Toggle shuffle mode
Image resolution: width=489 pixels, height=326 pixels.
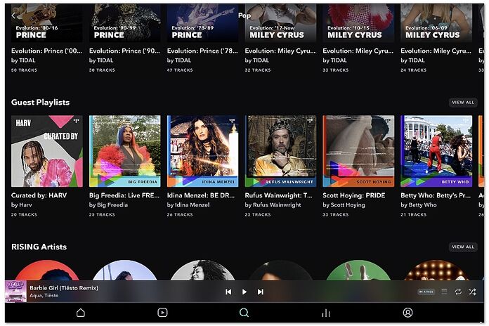click(x=472, y=292)
